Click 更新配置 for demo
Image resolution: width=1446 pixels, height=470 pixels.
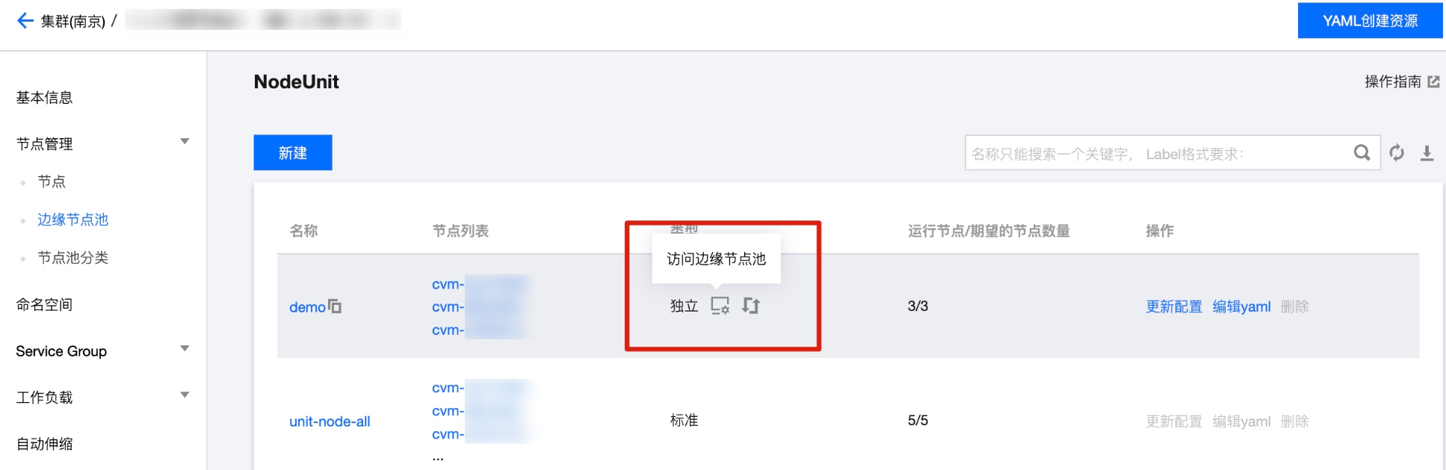[x=1174, y=306]
